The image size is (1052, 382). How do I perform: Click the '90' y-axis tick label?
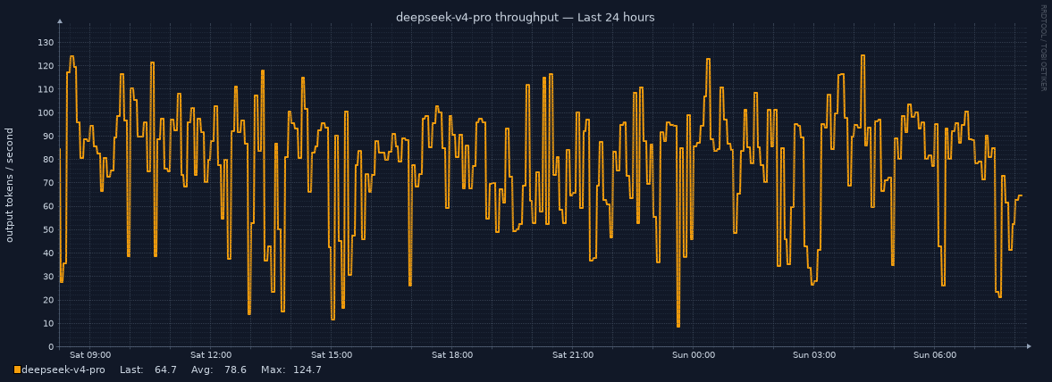pyautogui.click(x=49, y=137)
